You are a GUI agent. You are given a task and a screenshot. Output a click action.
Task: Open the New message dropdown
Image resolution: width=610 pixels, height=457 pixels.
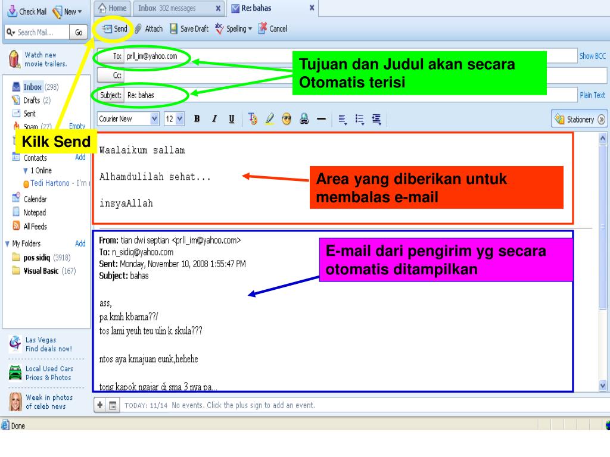point(67,12)
